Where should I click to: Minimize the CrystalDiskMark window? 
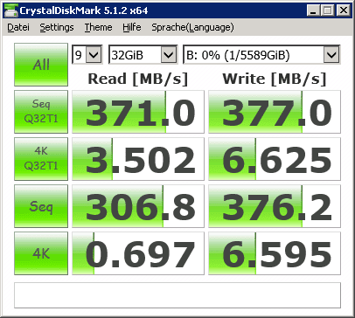pos(313,10)
